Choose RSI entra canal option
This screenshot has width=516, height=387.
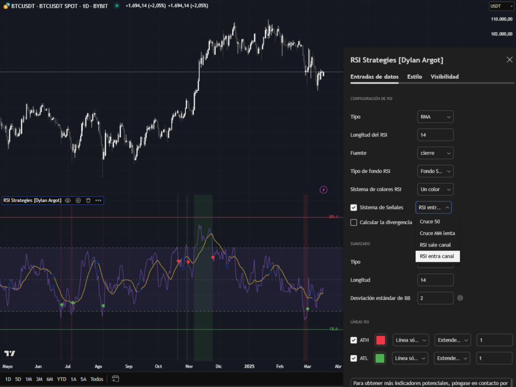pos(437,256)
